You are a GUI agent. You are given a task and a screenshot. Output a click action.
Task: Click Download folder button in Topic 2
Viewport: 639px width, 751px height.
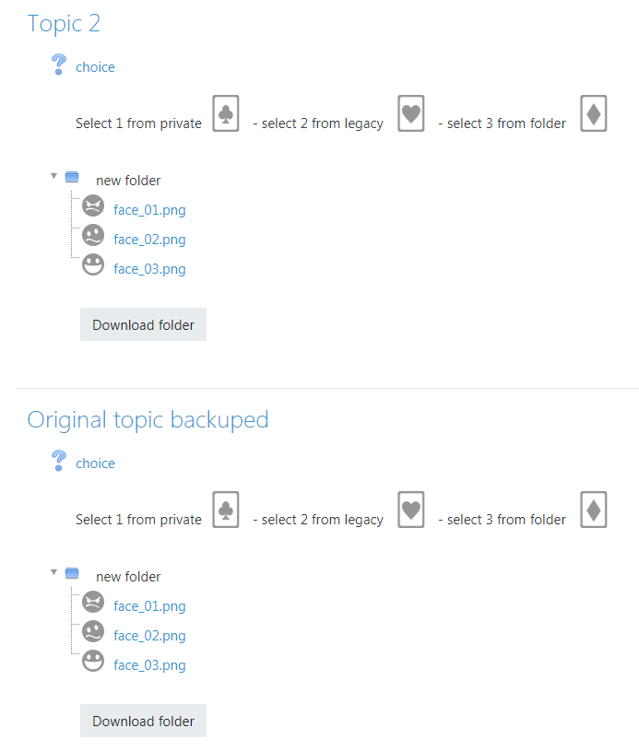[143, 324]
